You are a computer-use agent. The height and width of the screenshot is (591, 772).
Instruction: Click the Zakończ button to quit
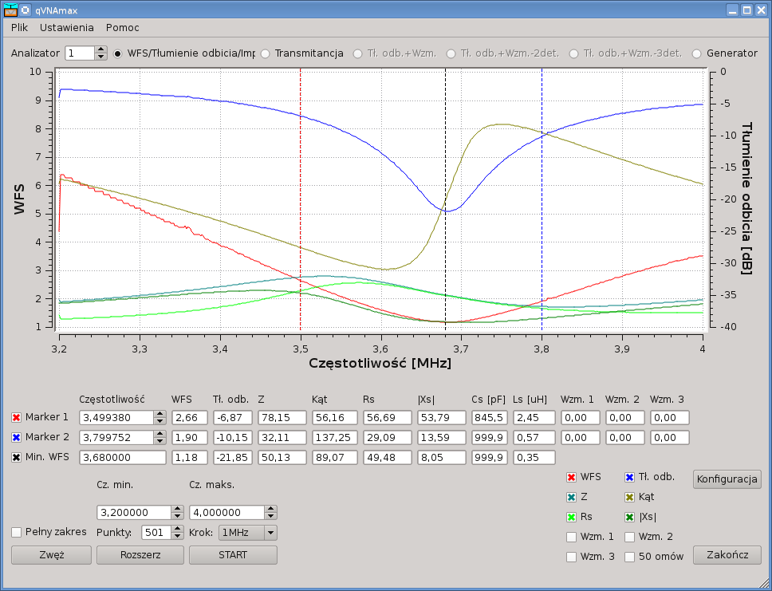[727, 555]
